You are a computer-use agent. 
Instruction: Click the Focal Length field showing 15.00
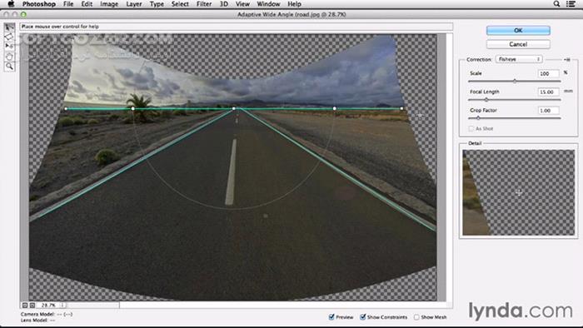[548, 92]
